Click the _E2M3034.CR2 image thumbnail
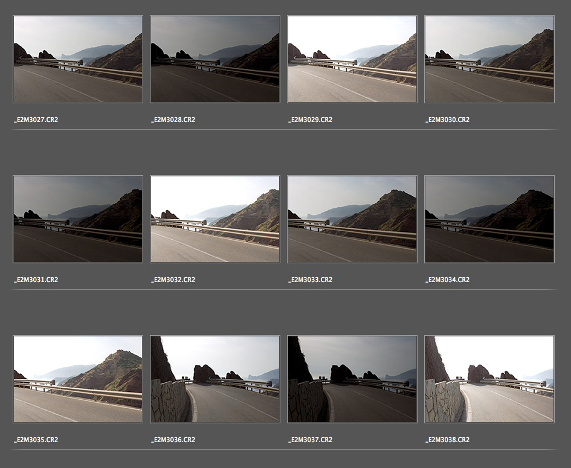Image resolution: width=571 pixels, height=468 pixels. [489, 219]
